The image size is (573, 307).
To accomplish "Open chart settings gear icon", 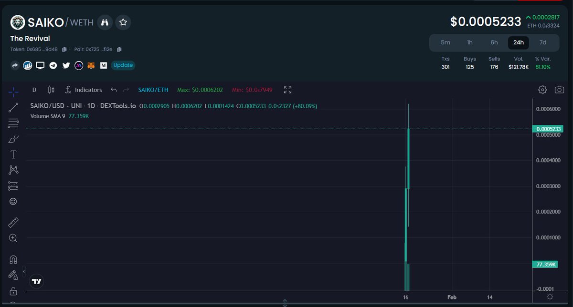I will point(542,90).
